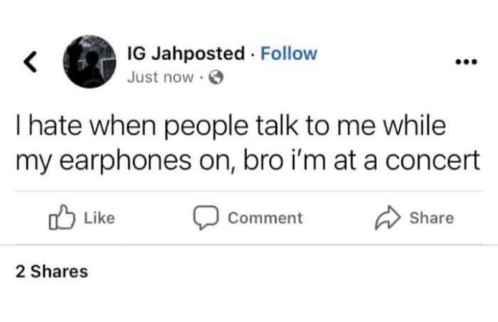Open IG Jahposted's circular profile picture
Image resolution: width=498 pixels, height=322 pixels.
(x=89, y=62)
